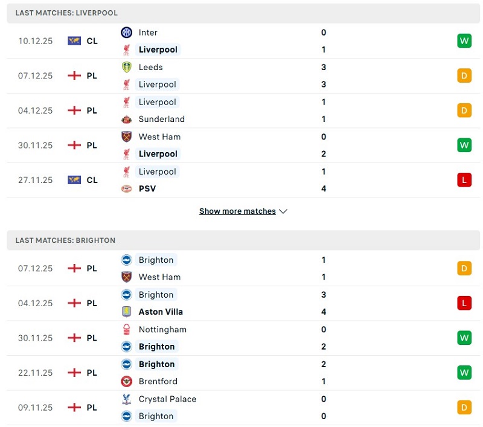483x427 pixels.
Task: Click the Brentford club logo
Action: tap(127, 381)
